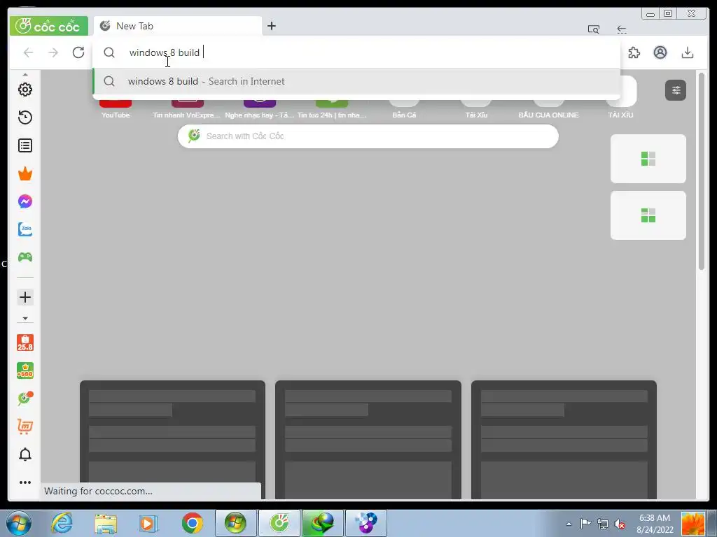
Task: Open browsing history in the sidebar
Action: pyautogui.click(x=25, y=117)
